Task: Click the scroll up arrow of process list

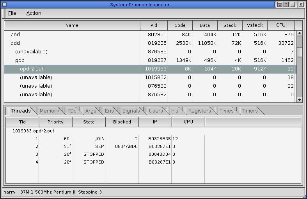Action: pos(299,33)
